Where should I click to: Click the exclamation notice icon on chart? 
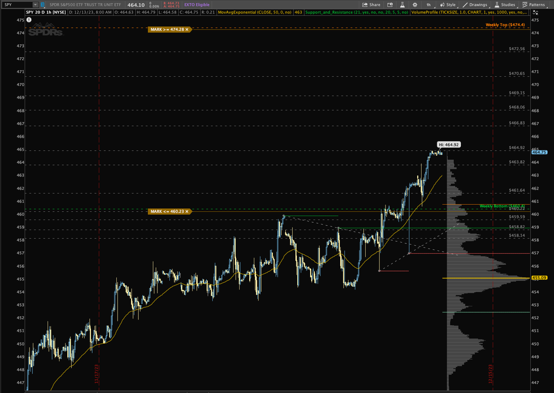[x=29, y=20]
